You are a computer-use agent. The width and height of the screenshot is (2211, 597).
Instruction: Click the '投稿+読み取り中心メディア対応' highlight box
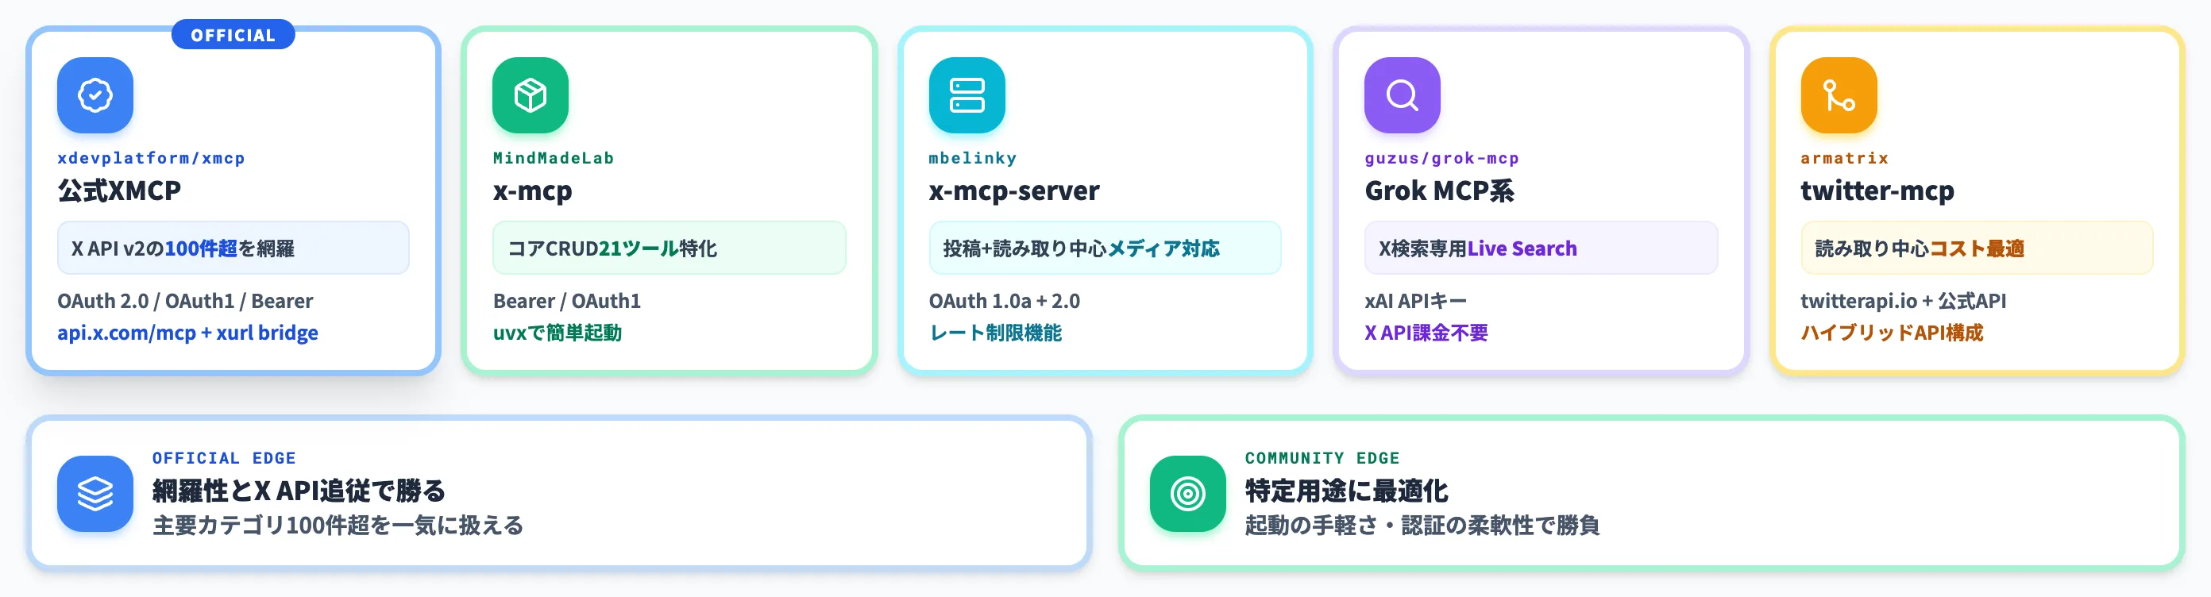(x=1105, y=248)
